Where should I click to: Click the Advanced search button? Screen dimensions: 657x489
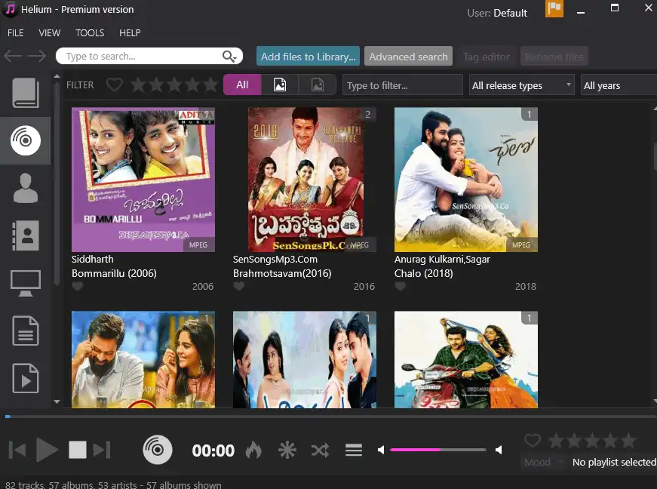[x=408, y=57]
